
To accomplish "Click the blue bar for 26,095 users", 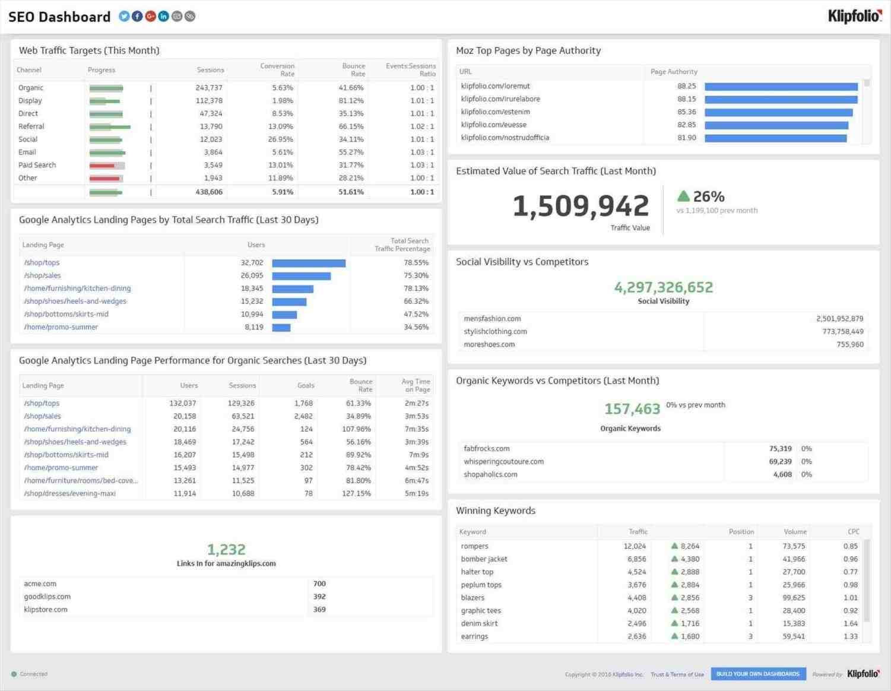I will [302, 276].
